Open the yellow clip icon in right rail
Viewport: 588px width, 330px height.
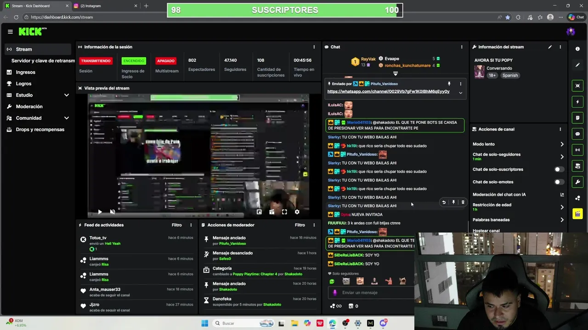(x=577, y=214)
